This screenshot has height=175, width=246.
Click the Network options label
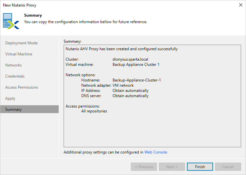click(81, 75)
